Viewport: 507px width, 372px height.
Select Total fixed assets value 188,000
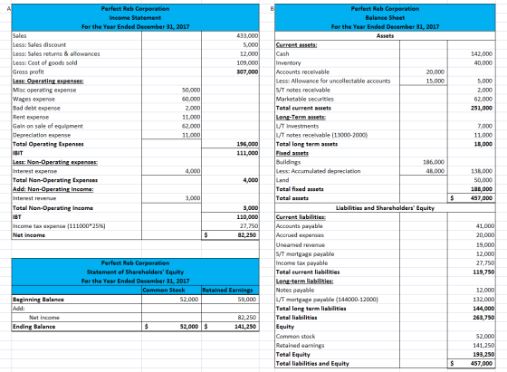coord(482,189)
